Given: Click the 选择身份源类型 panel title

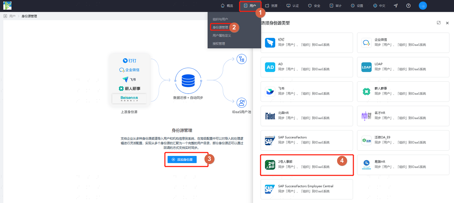Looking at the screenshot, I should [275, 23].
